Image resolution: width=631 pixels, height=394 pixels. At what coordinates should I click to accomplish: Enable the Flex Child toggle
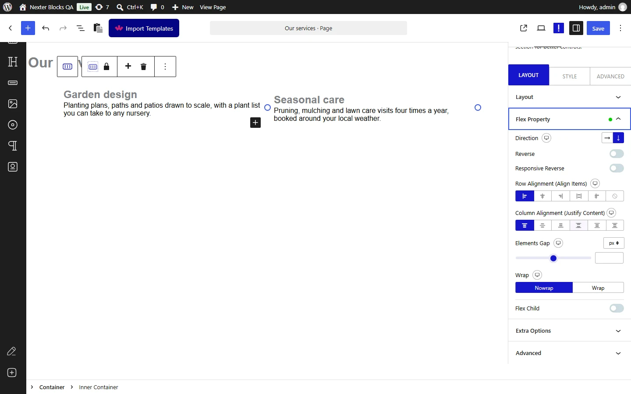[617, 308]
